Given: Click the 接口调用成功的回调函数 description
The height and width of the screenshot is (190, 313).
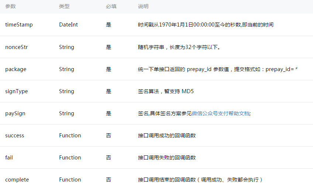Looking at the screenshot, I should click(x=167, y=136).
